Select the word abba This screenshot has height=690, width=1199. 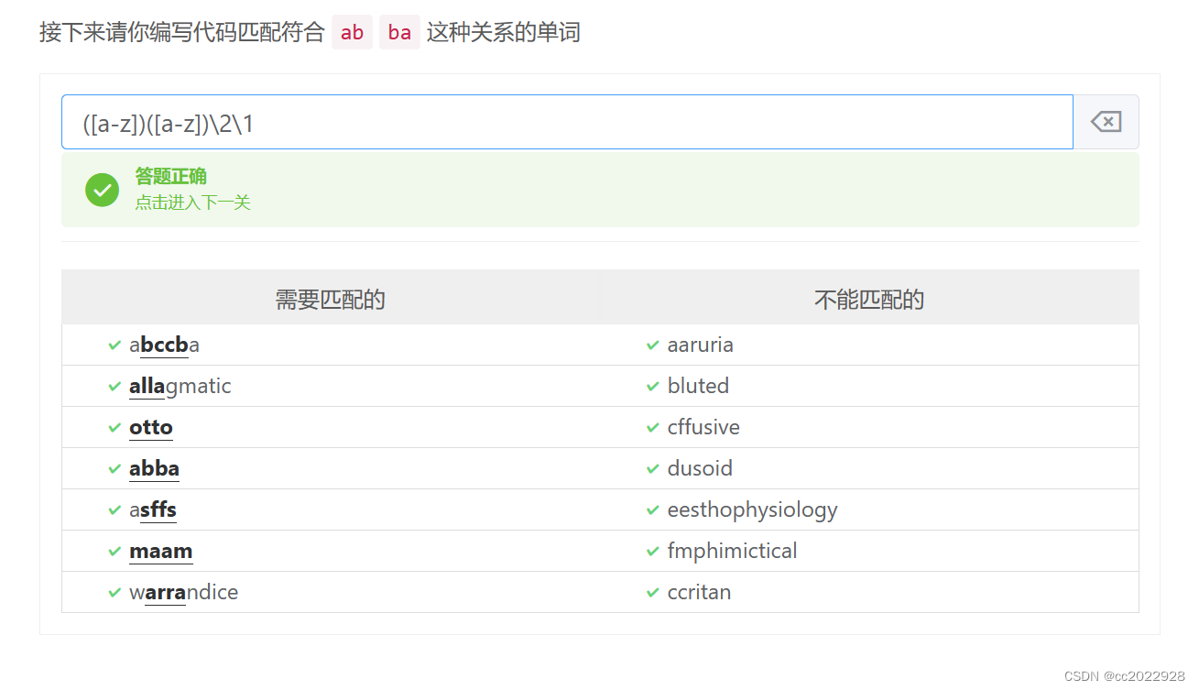pyautogui.click(x=154, y=468)
